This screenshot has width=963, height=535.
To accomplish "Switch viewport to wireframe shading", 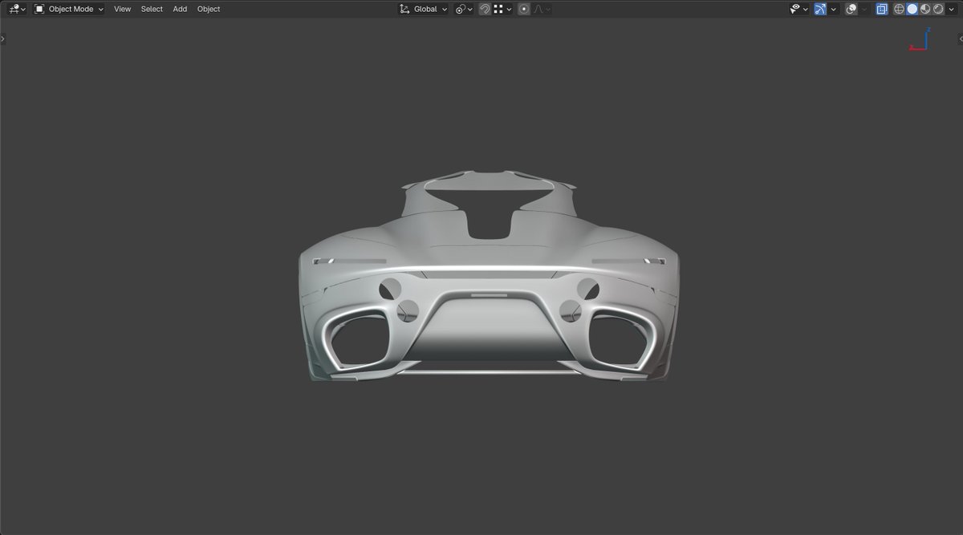I will pyautogui.click(x=899, y=9).
